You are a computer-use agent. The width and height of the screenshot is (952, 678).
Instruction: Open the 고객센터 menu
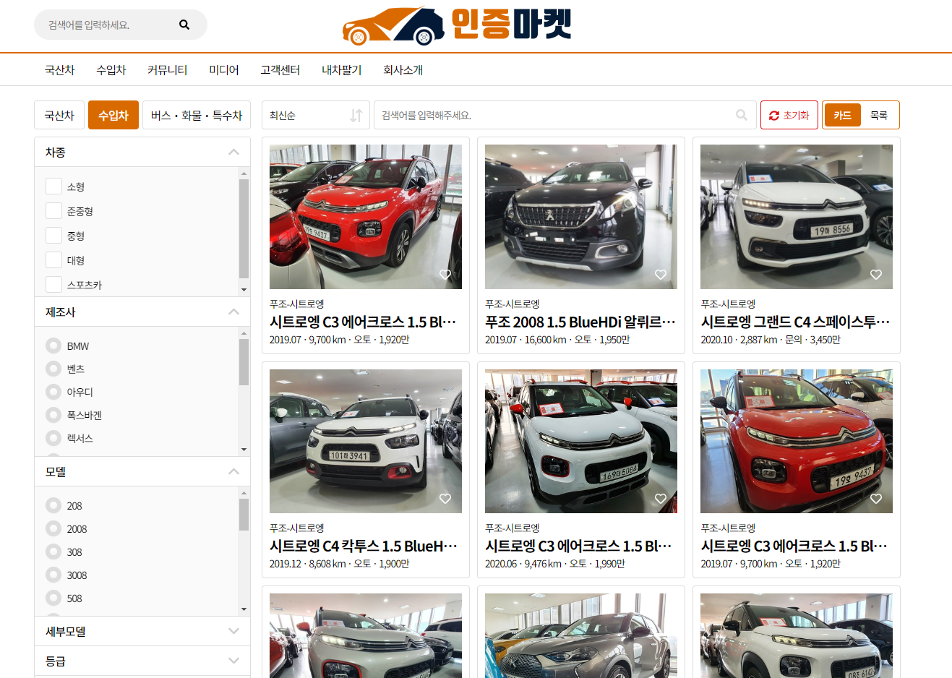pos(280,70)
